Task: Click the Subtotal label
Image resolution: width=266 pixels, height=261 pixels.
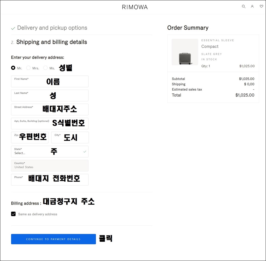Action: 178,79
